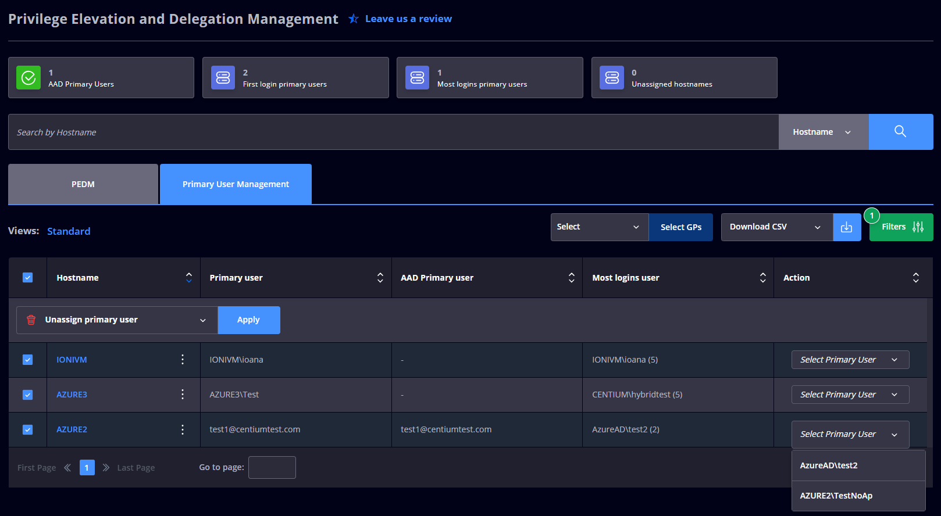The width and height of the screenshot is (941, 516).
Task: Click the blue magnifier search button
Action: (x=900, y=132)
